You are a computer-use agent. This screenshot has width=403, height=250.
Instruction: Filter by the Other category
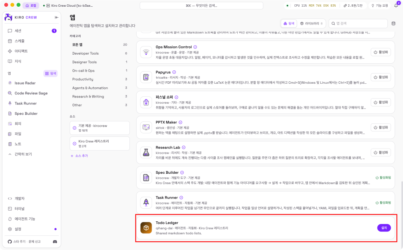[100, 105]
